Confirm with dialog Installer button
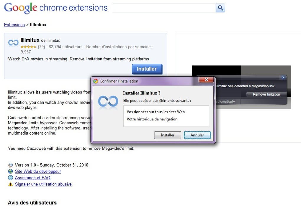This screenshot has width=301, height=208. pyautogui.click(x=167, y=135)
